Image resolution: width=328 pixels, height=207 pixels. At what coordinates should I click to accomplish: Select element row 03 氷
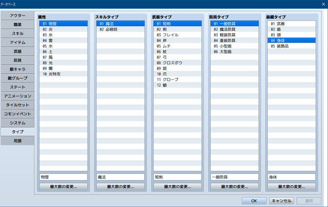64,35
